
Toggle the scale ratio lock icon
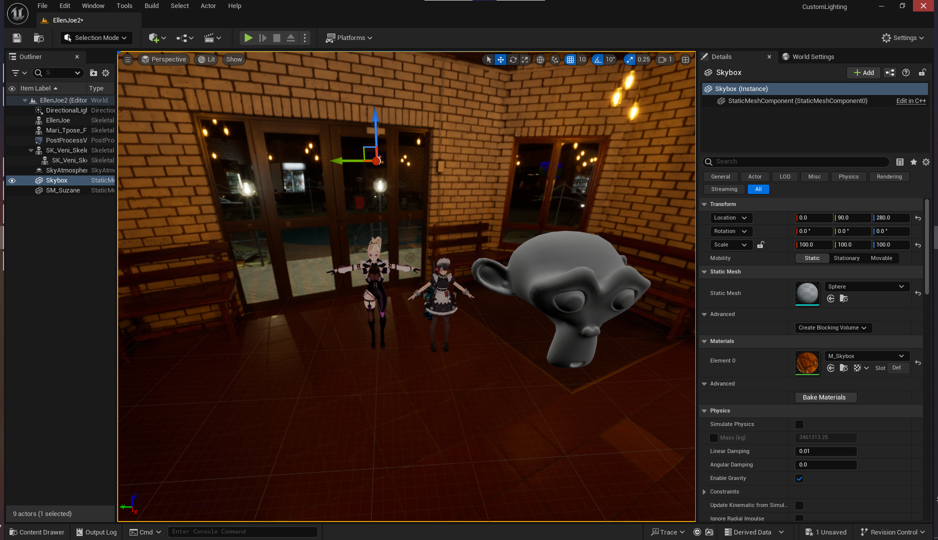tap(760, 245)
